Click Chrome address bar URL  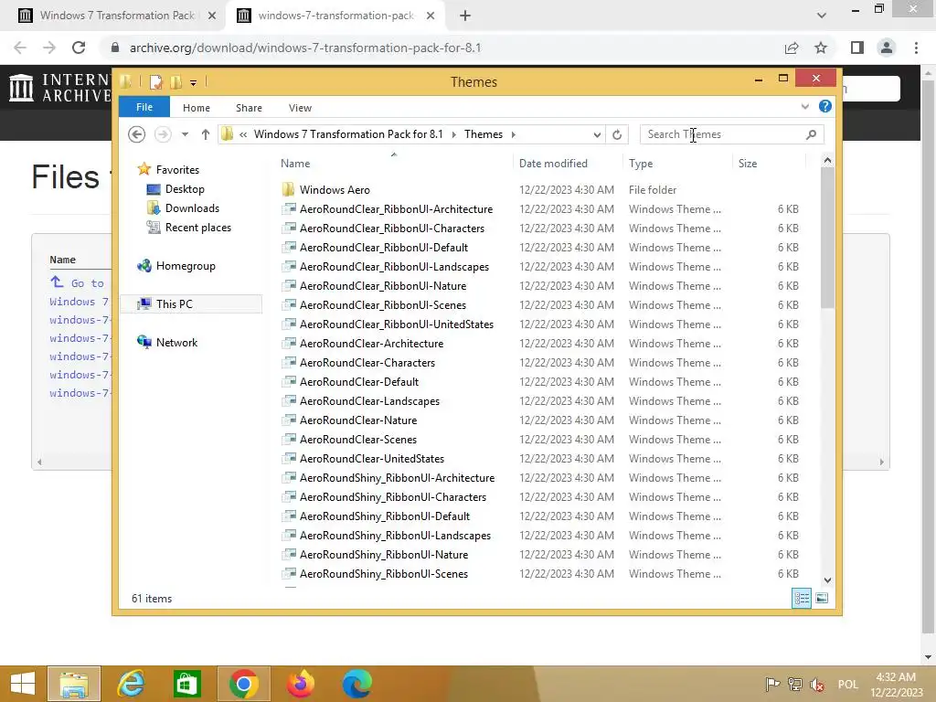point(305,48)
